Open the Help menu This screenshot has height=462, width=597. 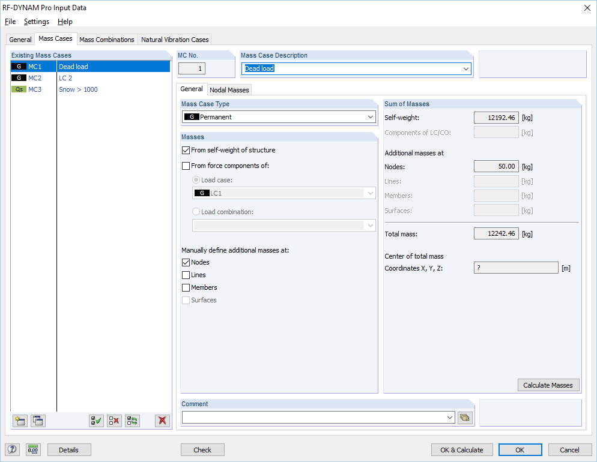pos(65,22)
